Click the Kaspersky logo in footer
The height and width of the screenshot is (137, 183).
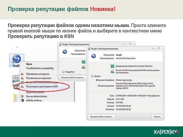[x=166, y=132]
